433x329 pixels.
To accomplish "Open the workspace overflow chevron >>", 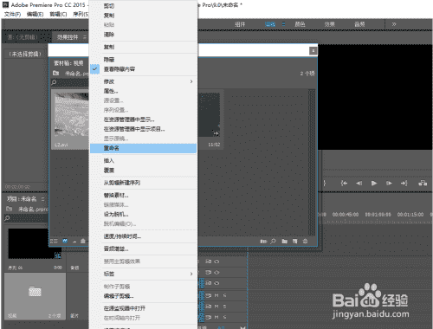I will [394, 24].
